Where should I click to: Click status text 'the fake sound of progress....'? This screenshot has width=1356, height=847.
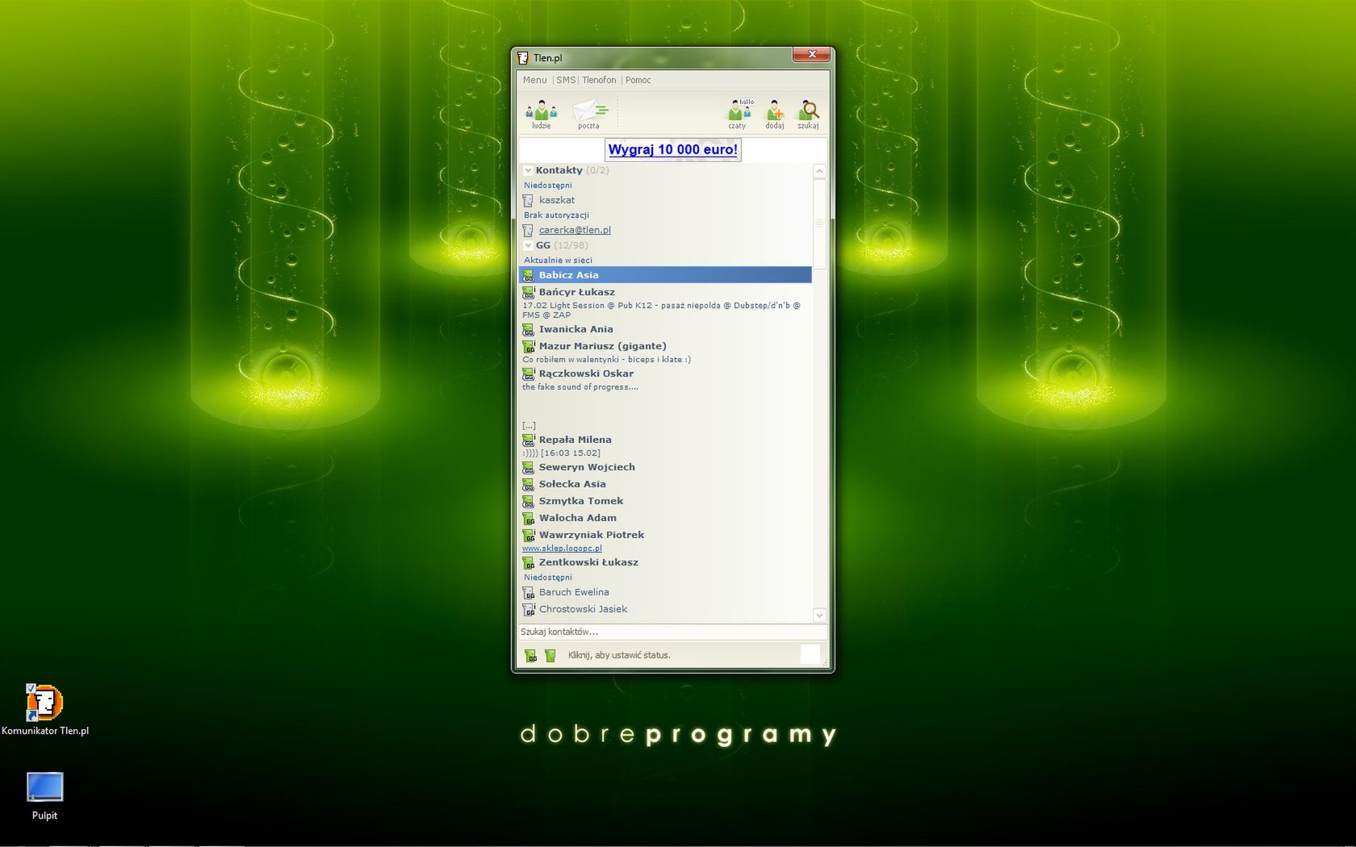coord(580,387)
